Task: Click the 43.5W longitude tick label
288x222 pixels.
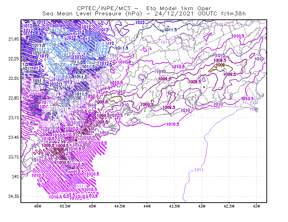Action: coord(174,206)
